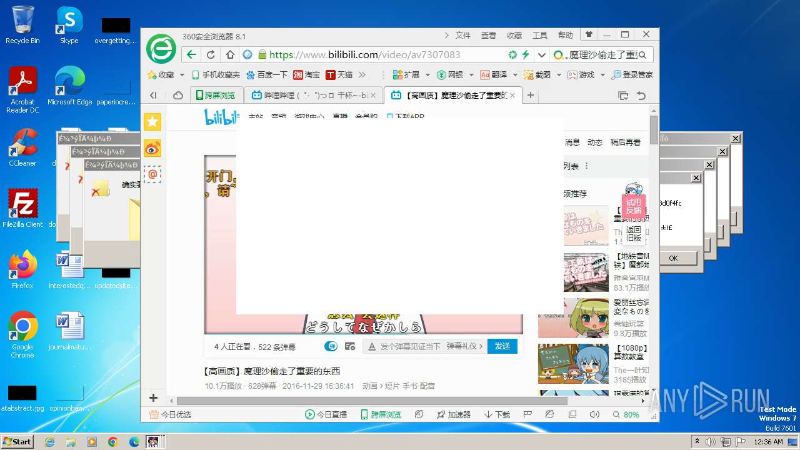This screenshot has width=800, height=450.
Task: Expand the 网银 dropdown arrow
Action: tap(471, 75)
